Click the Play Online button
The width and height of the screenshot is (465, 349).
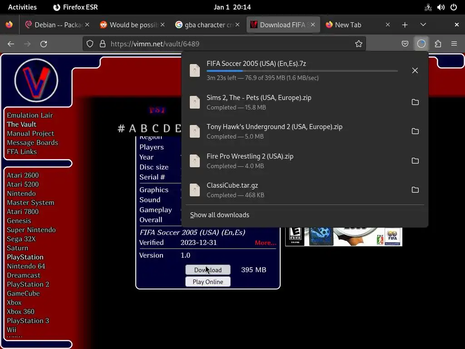(x=208, y=282)
